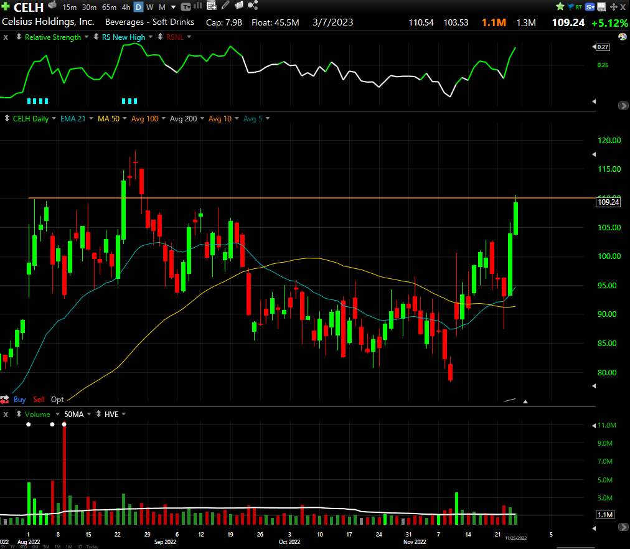Screen dimensions: 630x549
Task: Open Avg 100 settings dropdown
Action: 164,118
